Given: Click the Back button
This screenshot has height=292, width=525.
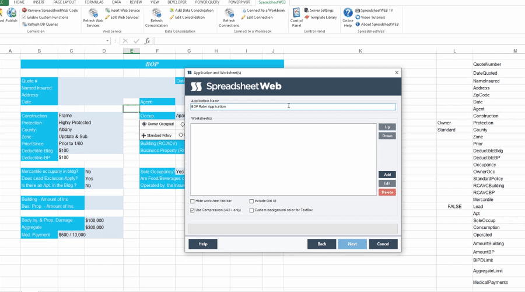Looking at the screenshot, I should pos(322,244).
